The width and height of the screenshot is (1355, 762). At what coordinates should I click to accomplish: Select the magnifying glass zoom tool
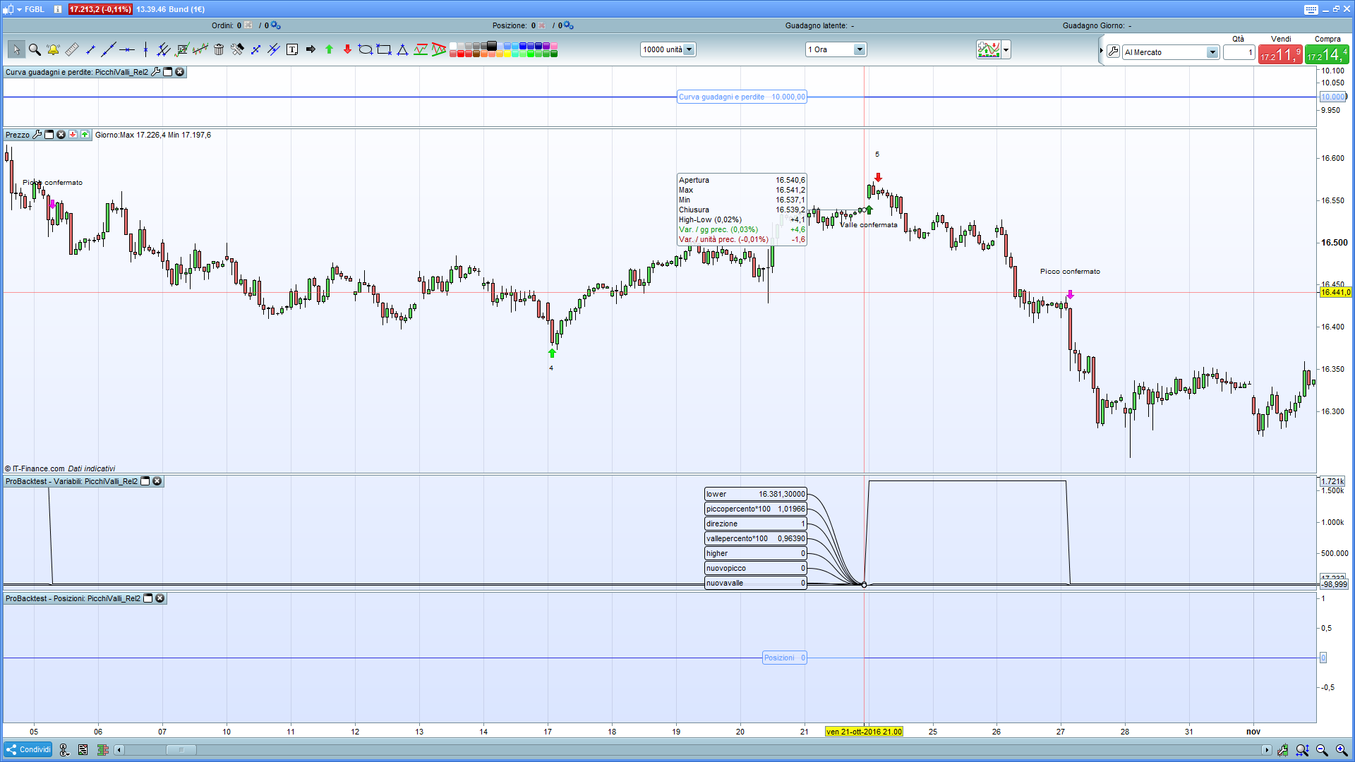pos(35,49)
